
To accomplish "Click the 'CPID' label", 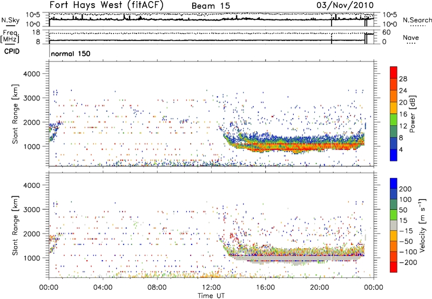I will (12, 51).
